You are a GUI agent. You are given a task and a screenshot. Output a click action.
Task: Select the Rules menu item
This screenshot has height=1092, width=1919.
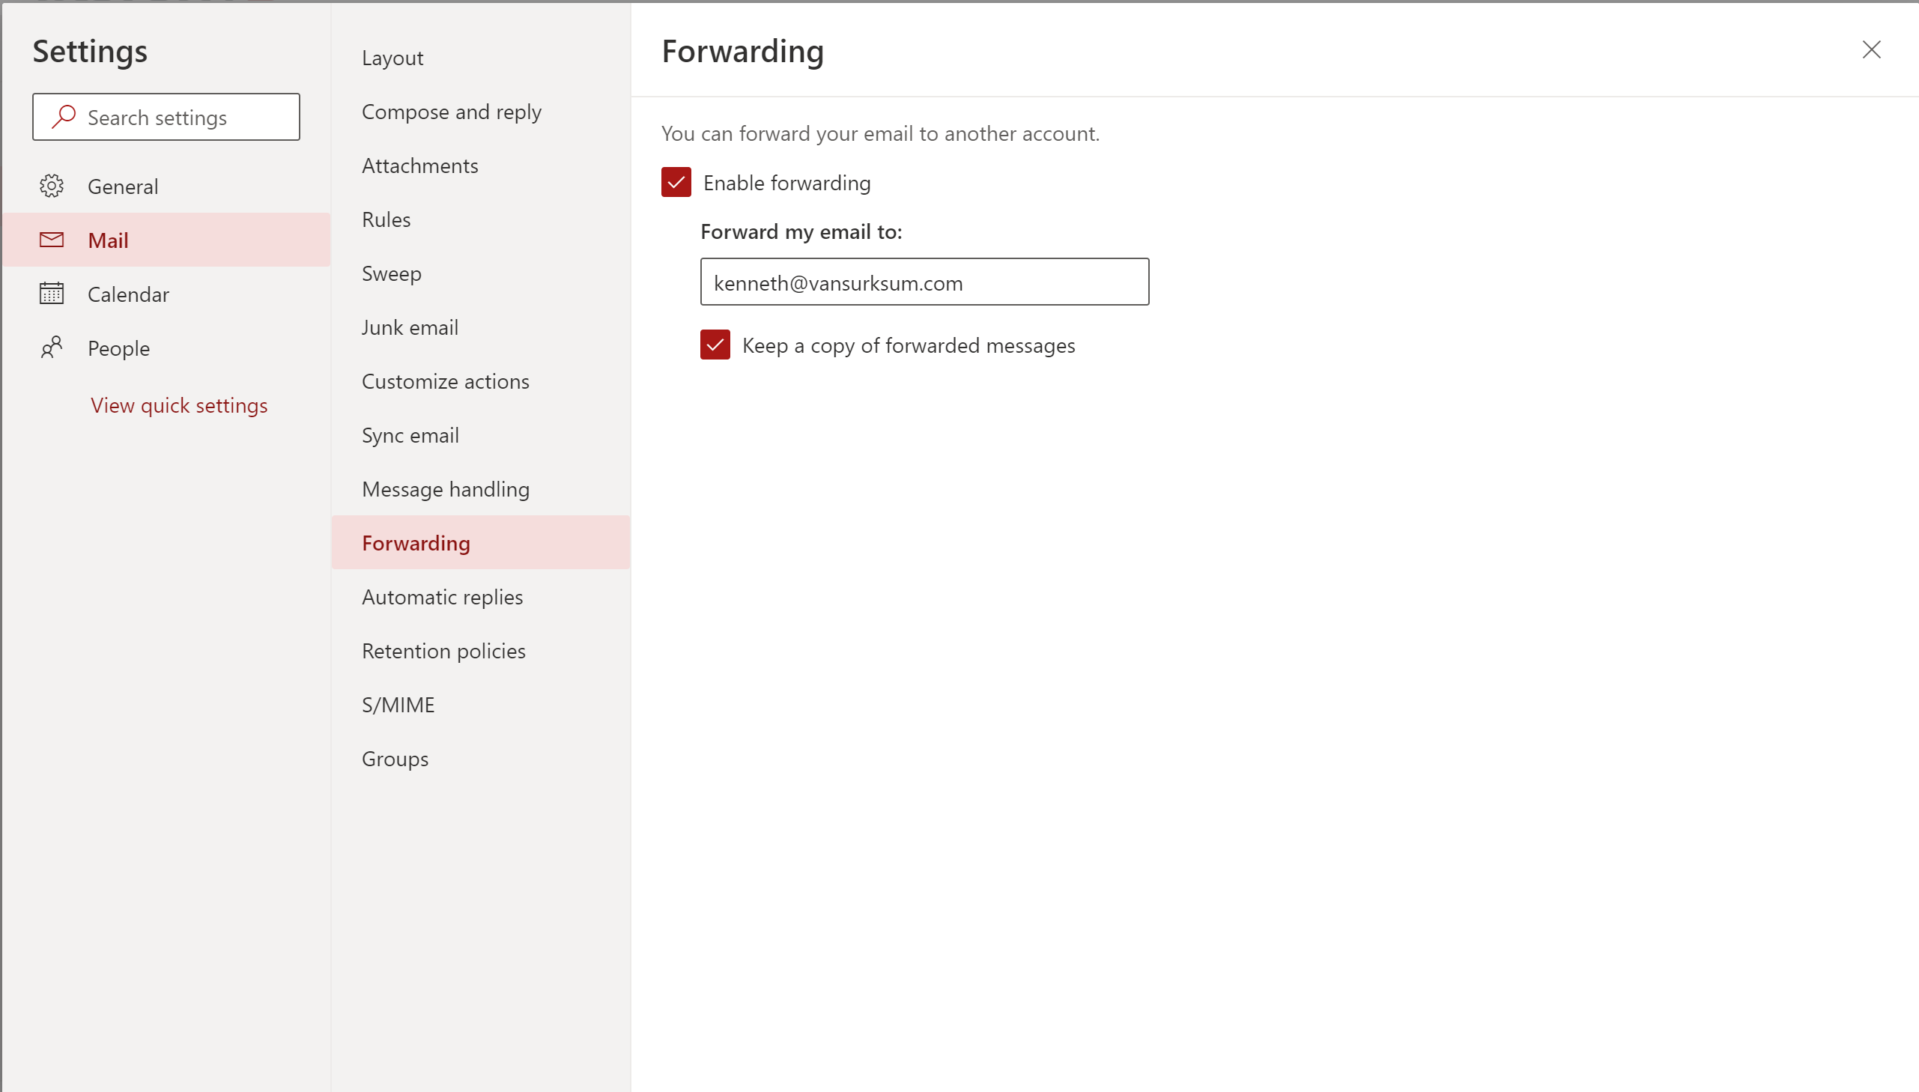tap(386, 219)
